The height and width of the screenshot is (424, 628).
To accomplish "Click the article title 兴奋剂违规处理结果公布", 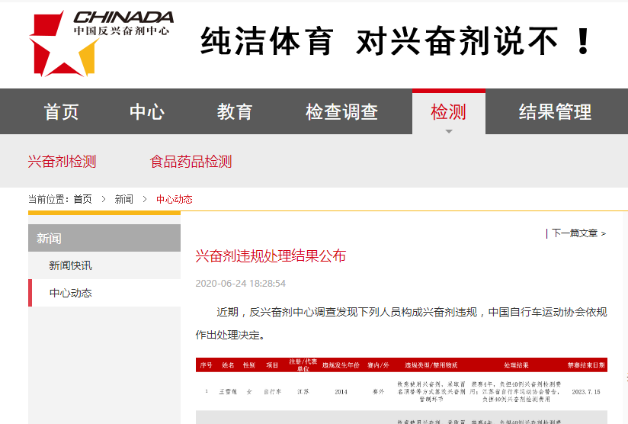I will click(x=271, y=255).
